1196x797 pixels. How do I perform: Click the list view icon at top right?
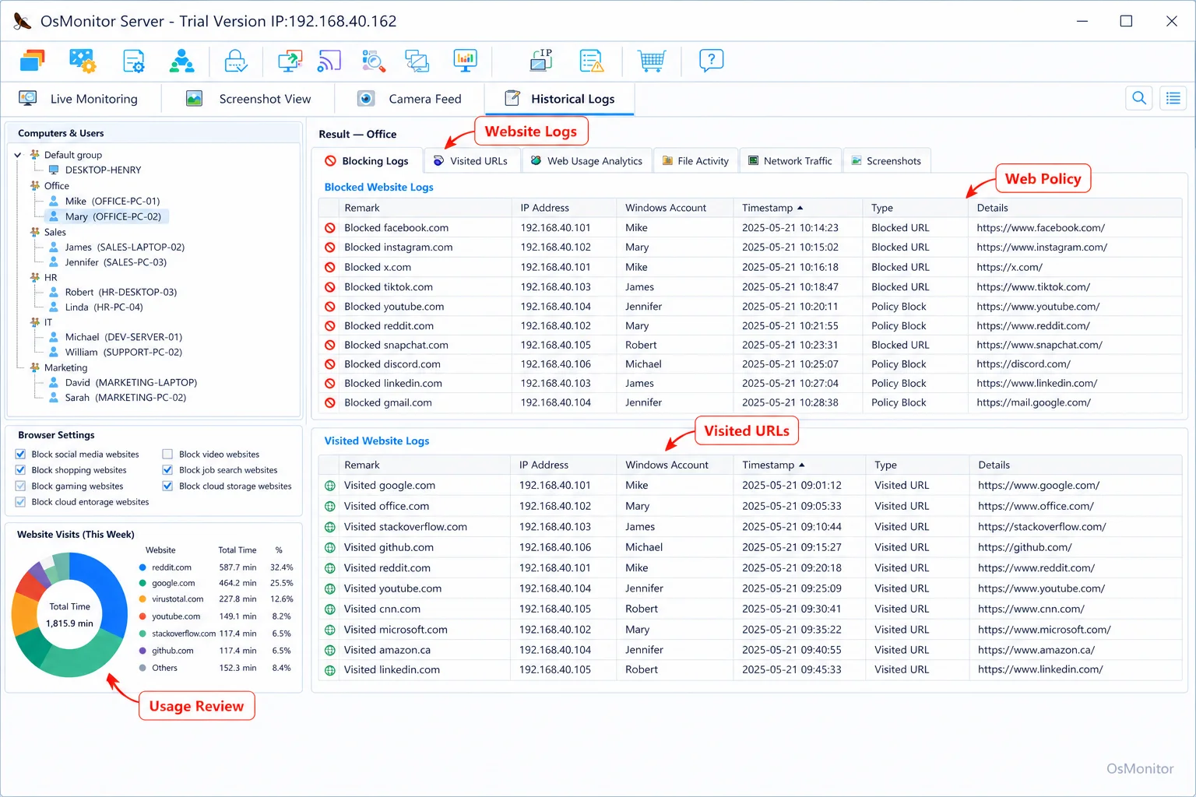pos(1173,98)
